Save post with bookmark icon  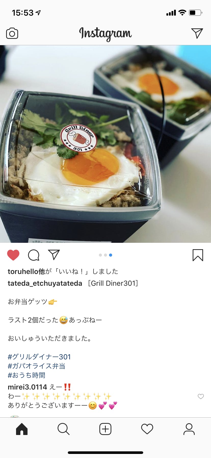(198, 255)
